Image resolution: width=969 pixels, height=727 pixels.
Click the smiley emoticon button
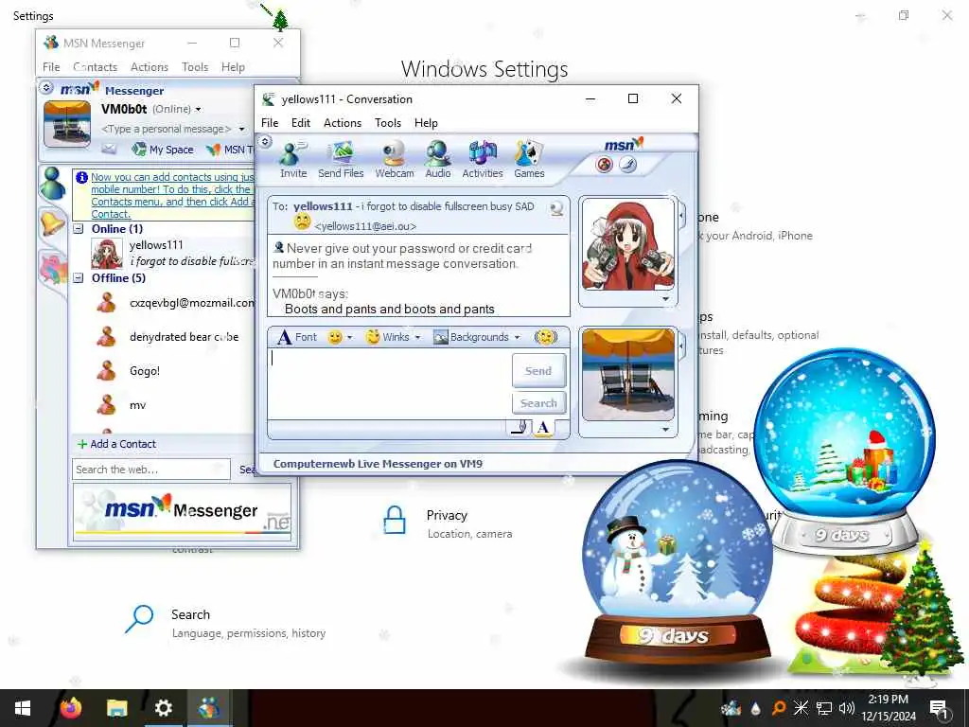(335, 337)
